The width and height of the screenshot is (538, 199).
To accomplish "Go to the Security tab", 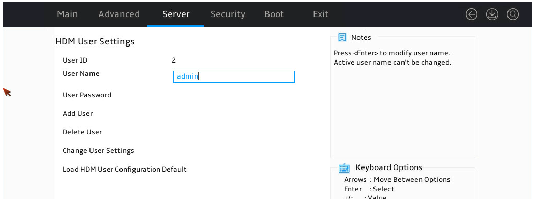I will coord(228,14).
